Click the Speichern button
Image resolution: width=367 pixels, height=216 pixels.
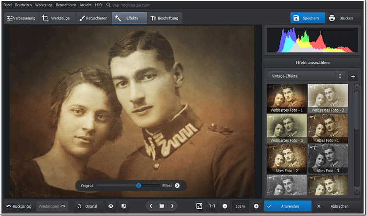click(308, 18)
